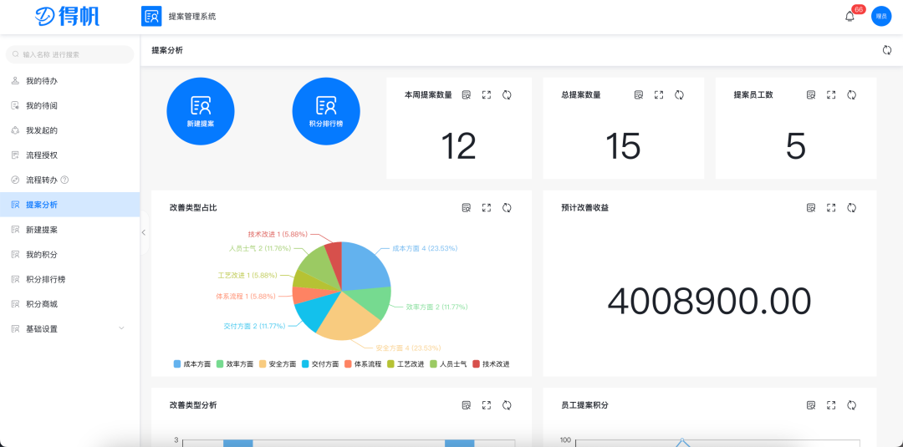Image resolution: width=903 pixels, height=447 pixels.
Task: Focus the 输入名称 进行搜索 search field
Action: [69, 54]
